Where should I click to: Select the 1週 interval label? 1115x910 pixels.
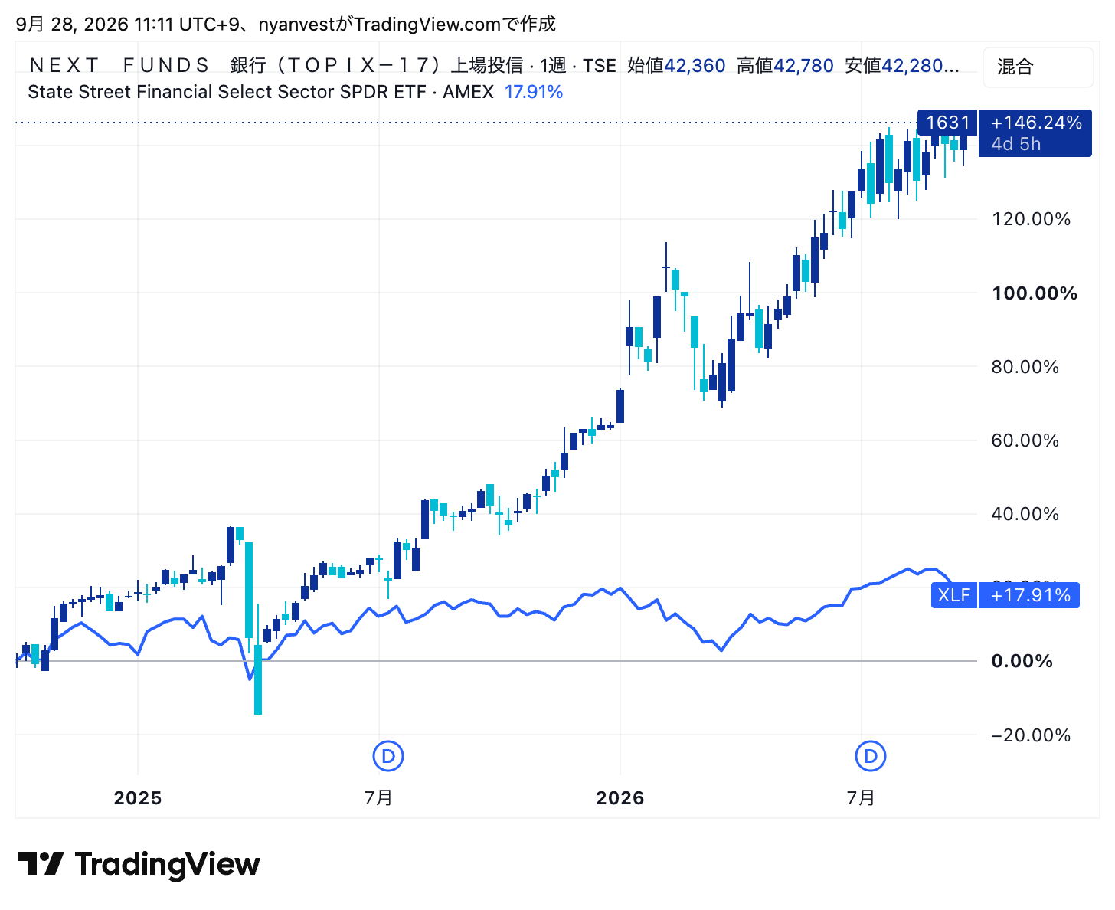553,66
